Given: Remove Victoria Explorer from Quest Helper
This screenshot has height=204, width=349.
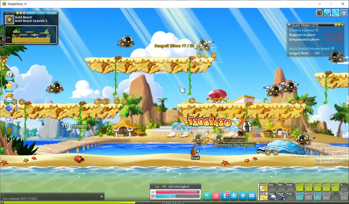Looking at the screenshot, I should coord(317,30).
